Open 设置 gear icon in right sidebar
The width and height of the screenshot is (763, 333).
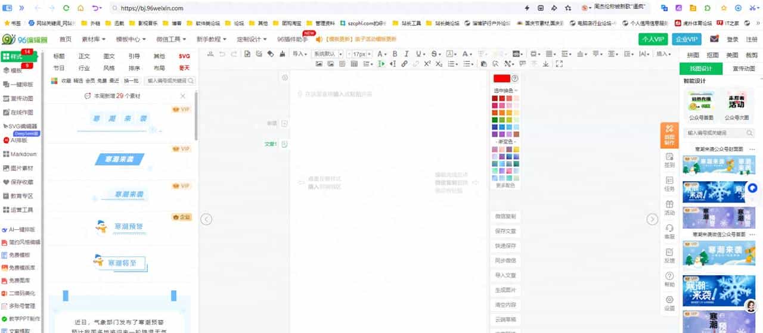coord(669,304)
